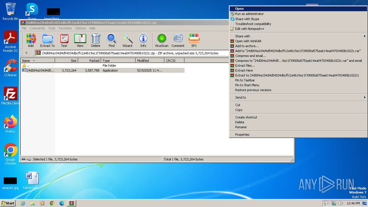368x207 pixels.
Task: Open Skype desktop shortcut
Action: [32, 11]
